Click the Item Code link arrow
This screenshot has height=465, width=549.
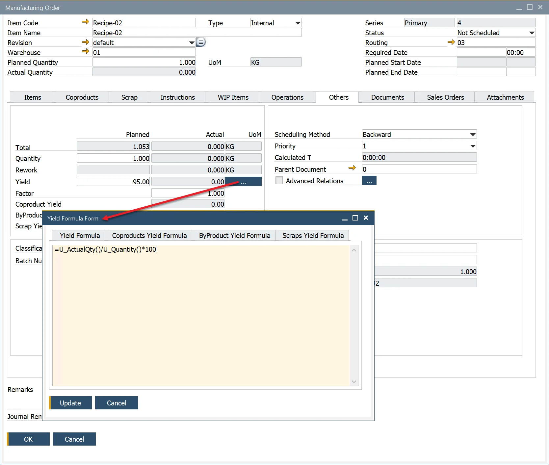tap(85, 22)
